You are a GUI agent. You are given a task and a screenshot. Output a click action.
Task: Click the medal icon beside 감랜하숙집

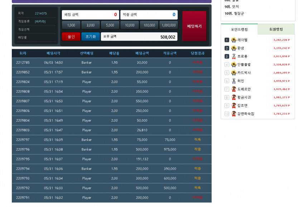[234, 114]
